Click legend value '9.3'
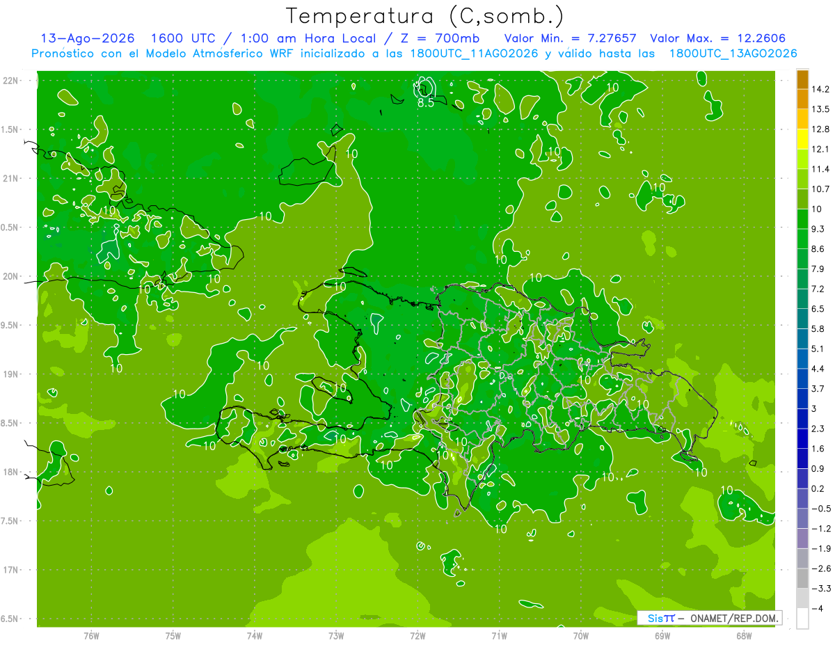This screenshot has height=645, width=835. pyautogui.click(x=819, y=229)
